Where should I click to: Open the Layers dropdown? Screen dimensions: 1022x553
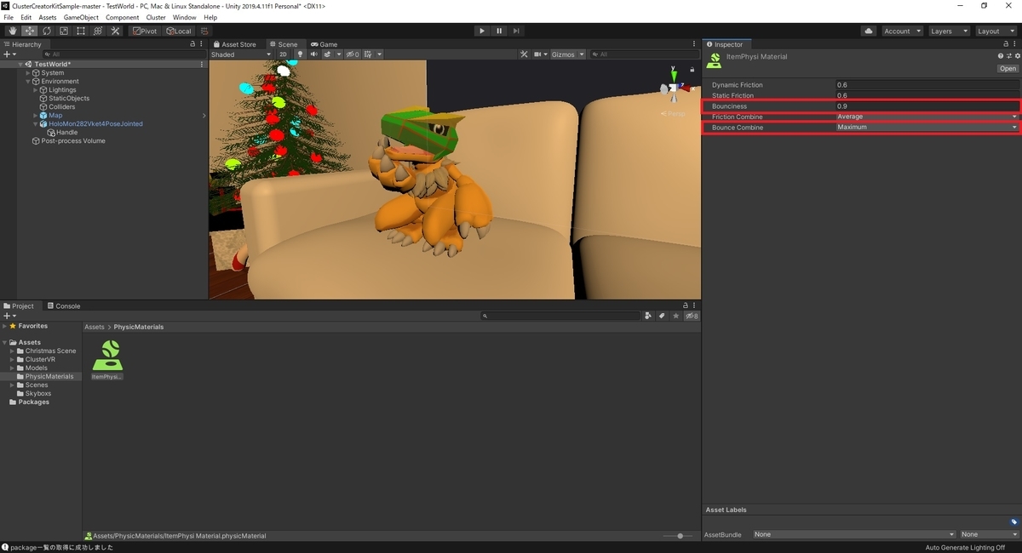coord(949,31)
